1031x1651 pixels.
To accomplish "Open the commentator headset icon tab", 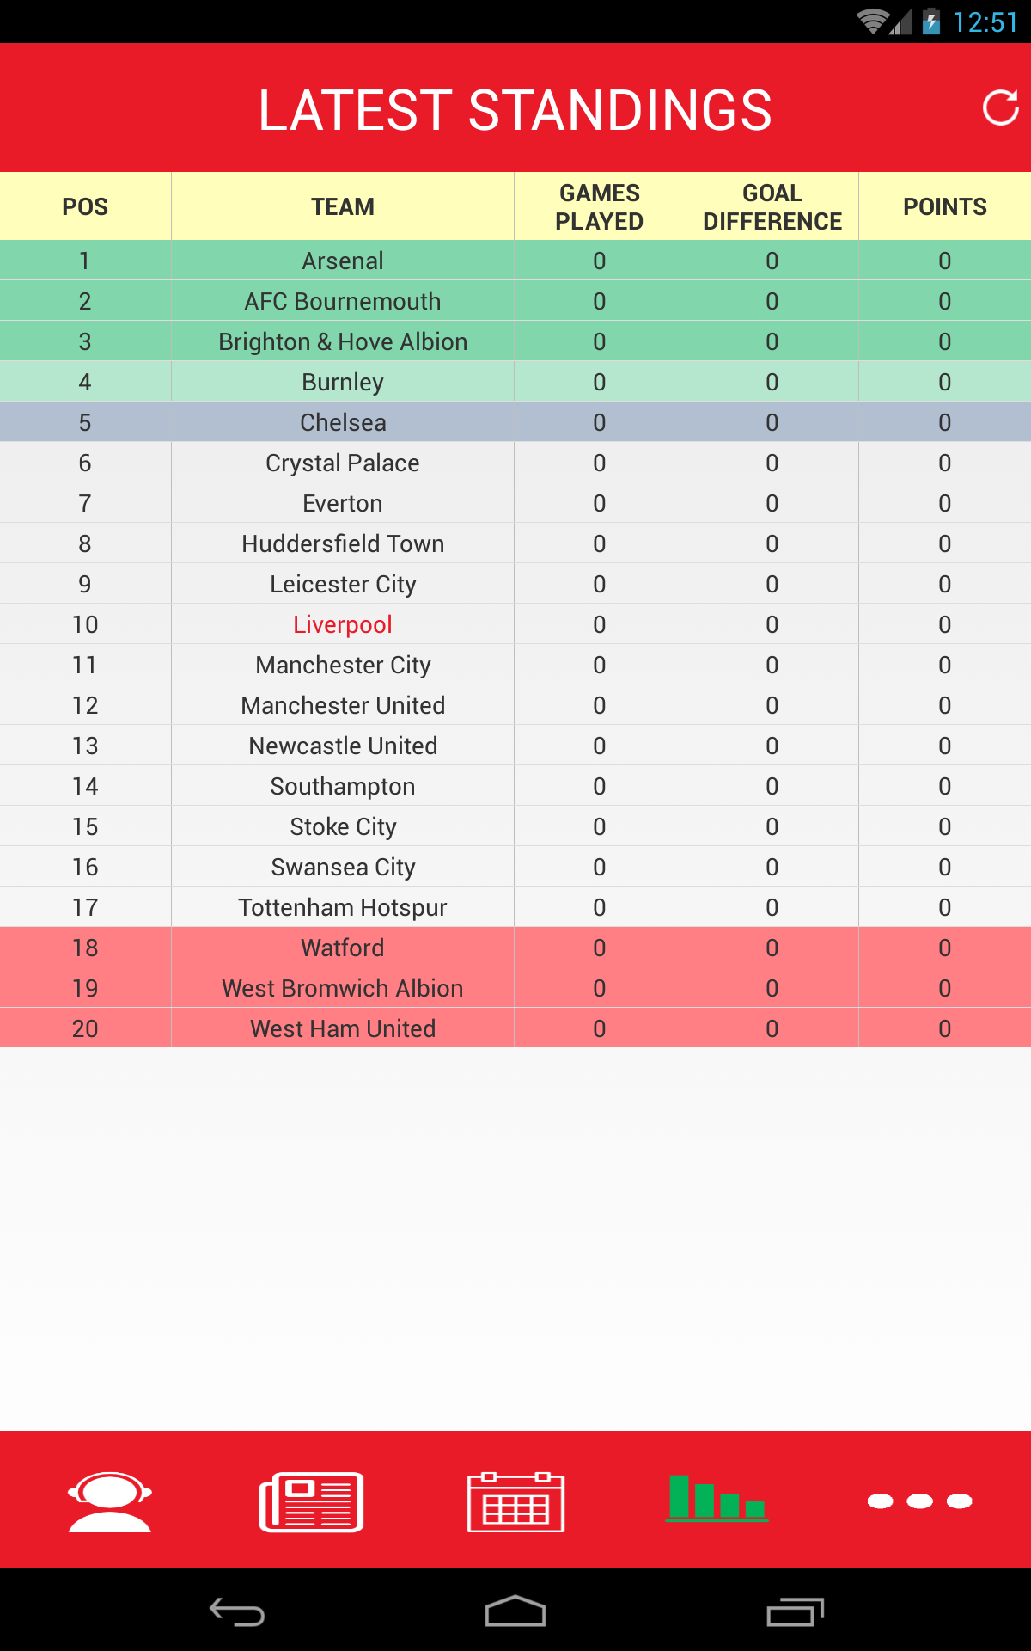I will pyautogui.click(x=110, y=1501).
